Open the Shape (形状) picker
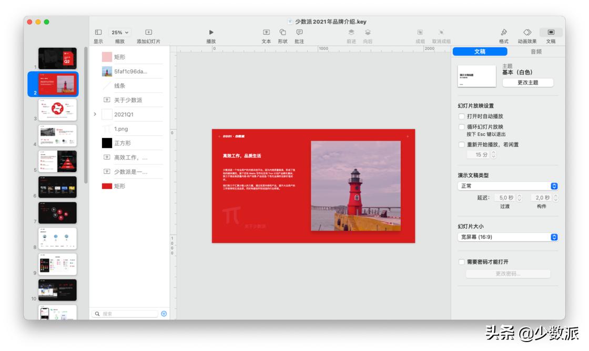The height and width of the screenshot is (351, 589). [282, 33]
